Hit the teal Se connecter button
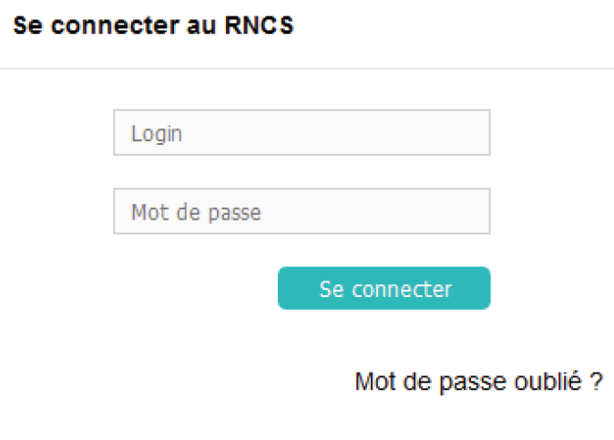614x440 pixels. 384,289
